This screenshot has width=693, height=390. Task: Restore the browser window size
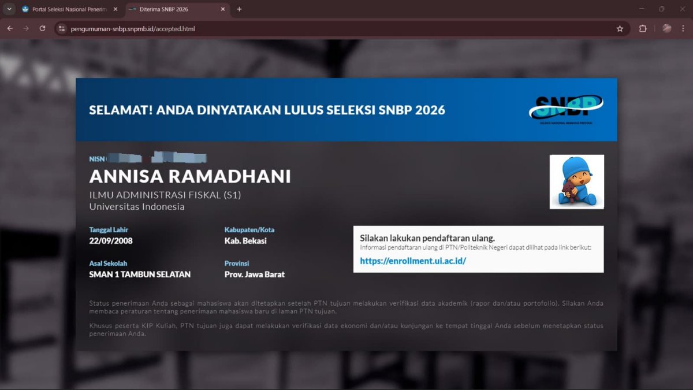(662, 9)
